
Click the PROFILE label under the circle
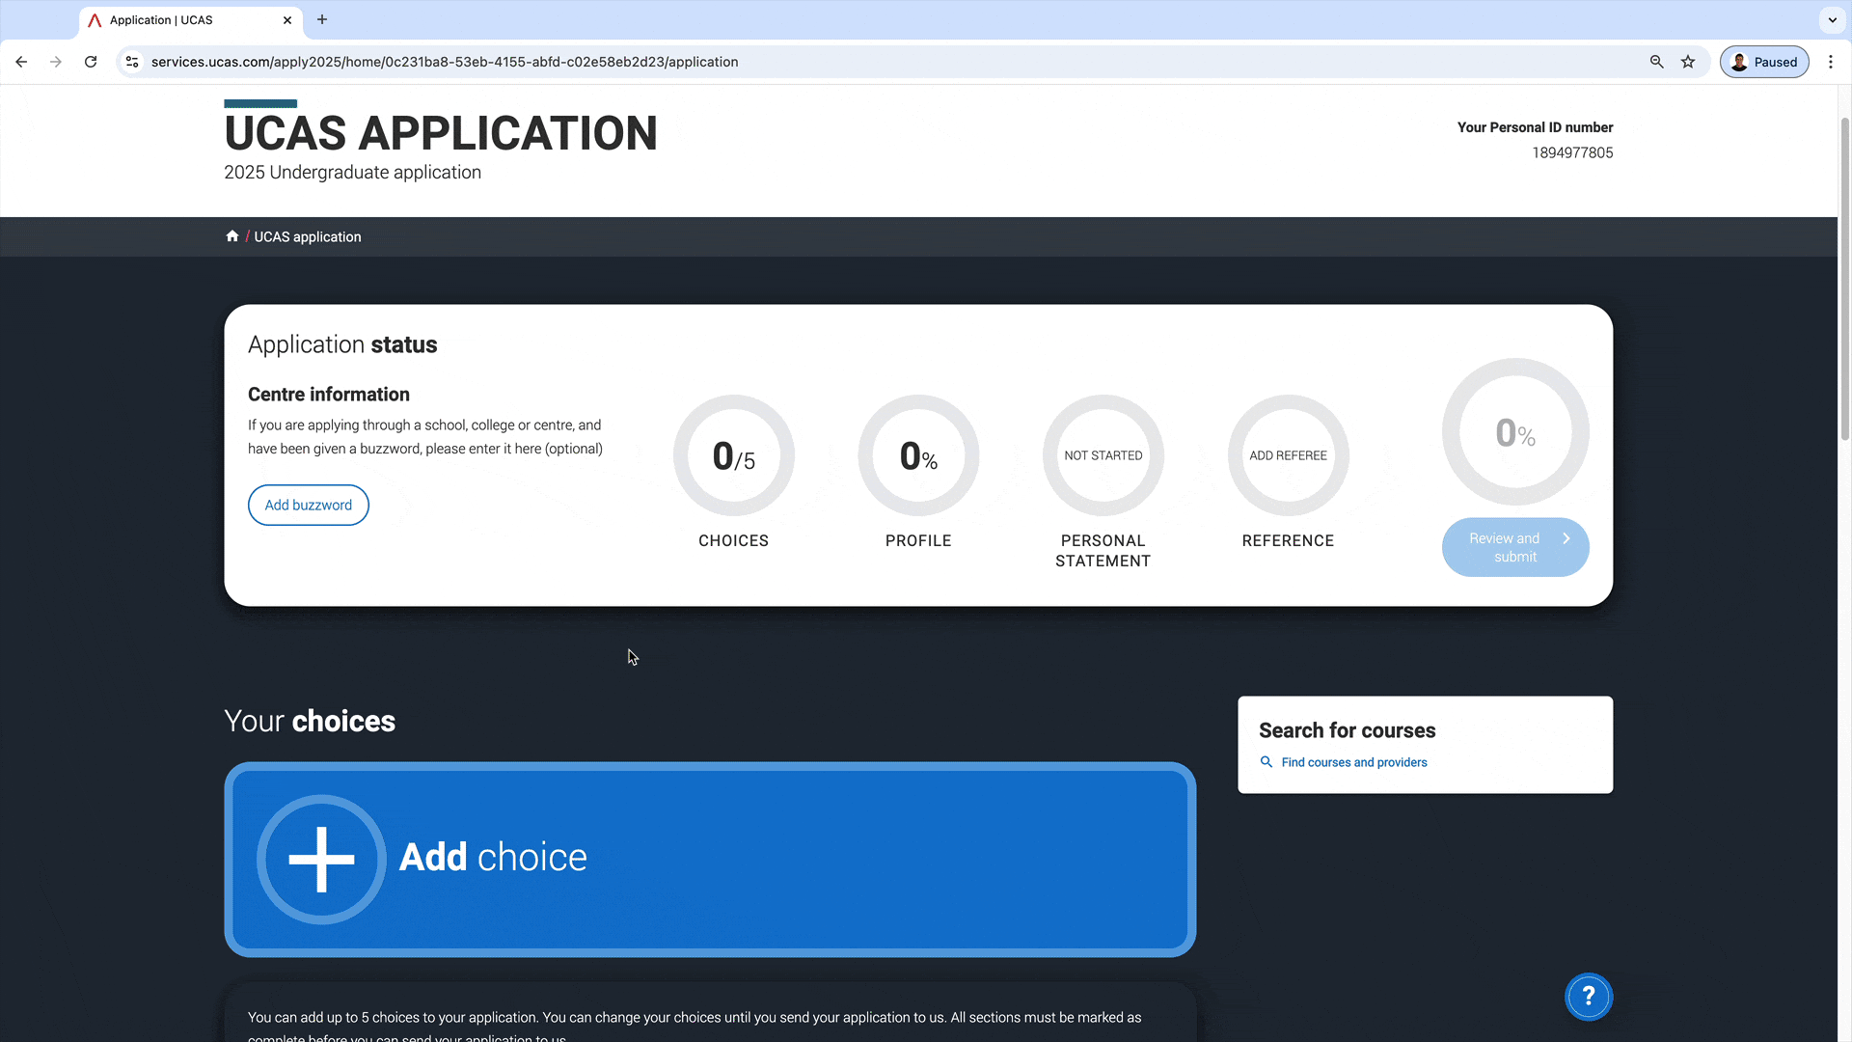pyautogui.click(x=918, y=540)
